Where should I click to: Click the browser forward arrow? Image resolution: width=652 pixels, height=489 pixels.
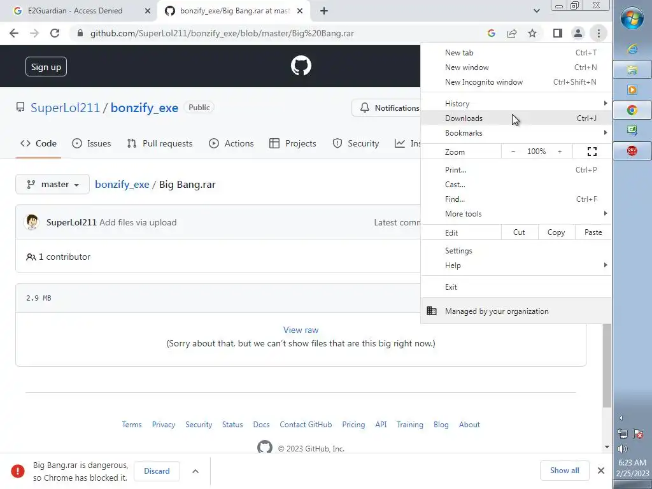[x=34, y=33]
